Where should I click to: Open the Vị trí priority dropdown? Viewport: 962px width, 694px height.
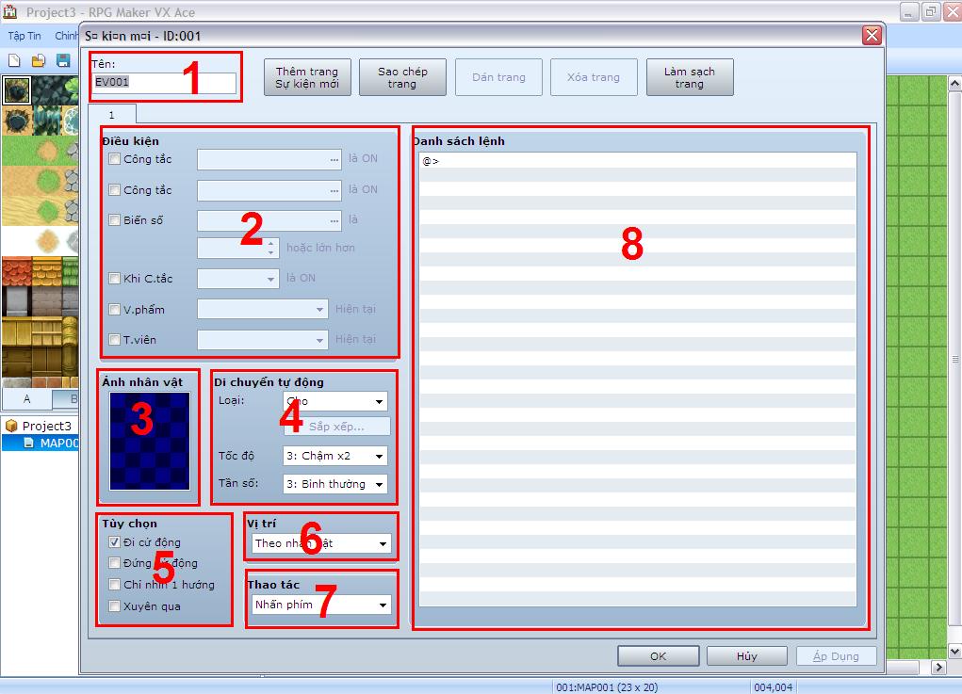(321, 543)
